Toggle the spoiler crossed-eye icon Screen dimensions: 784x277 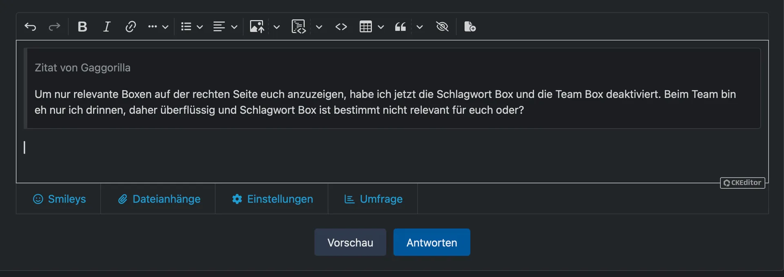(442, 27)
